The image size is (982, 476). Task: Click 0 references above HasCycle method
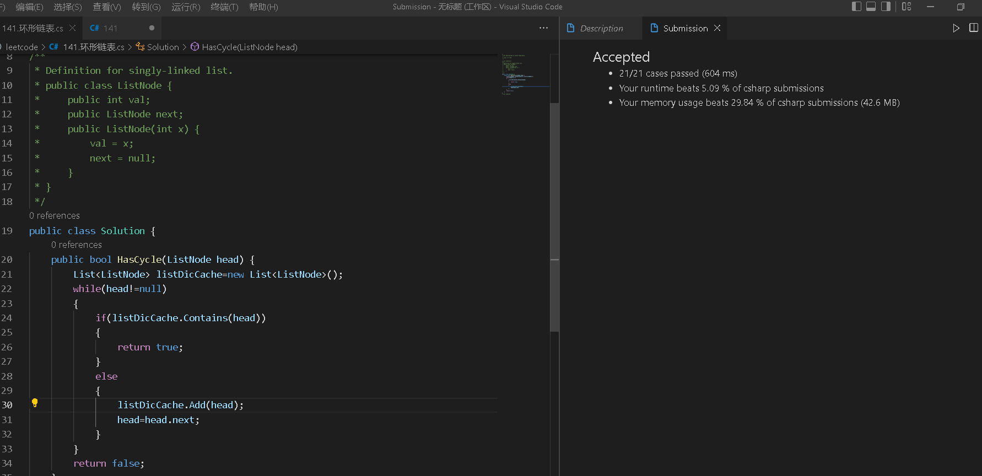click(77, 245)
